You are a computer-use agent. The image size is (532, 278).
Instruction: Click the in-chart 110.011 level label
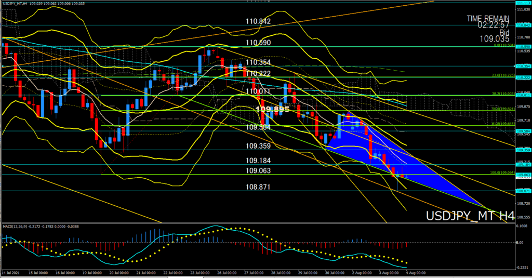(258, 91)
